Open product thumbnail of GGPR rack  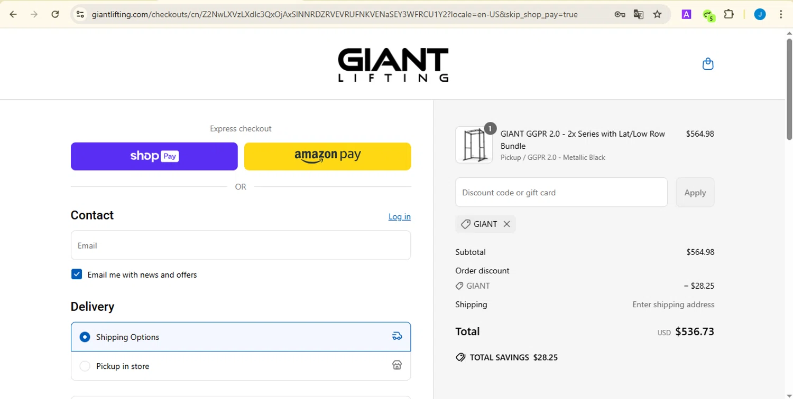(x=474, y=145)
